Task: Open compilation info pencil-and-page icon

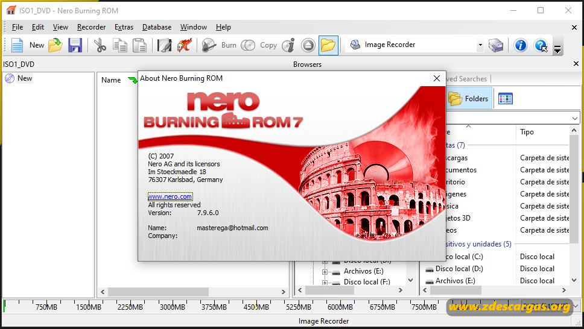Action: click(164, 45)
